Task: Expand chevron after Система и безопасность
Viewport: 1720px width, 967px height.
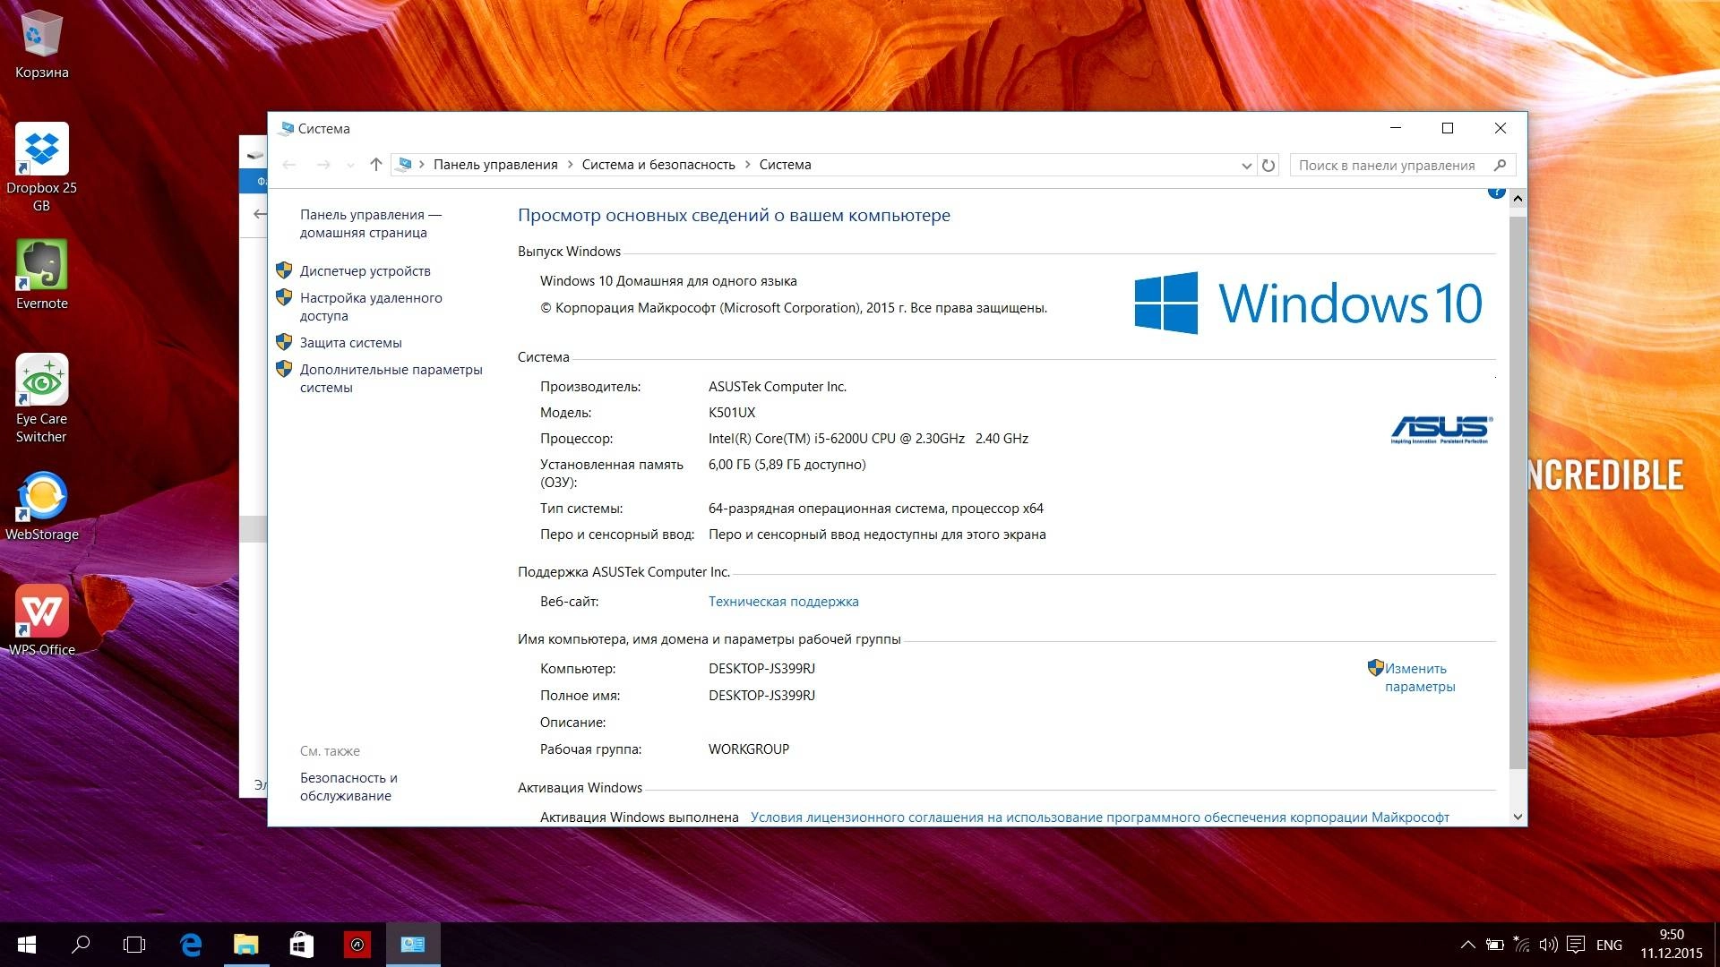Action: coord(747,165)
